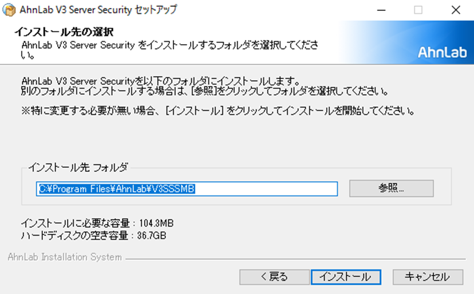The width and height of the screenshot is (474, 294).
Task: Click the installer package icon in title bar
Action: coord(9,10)
